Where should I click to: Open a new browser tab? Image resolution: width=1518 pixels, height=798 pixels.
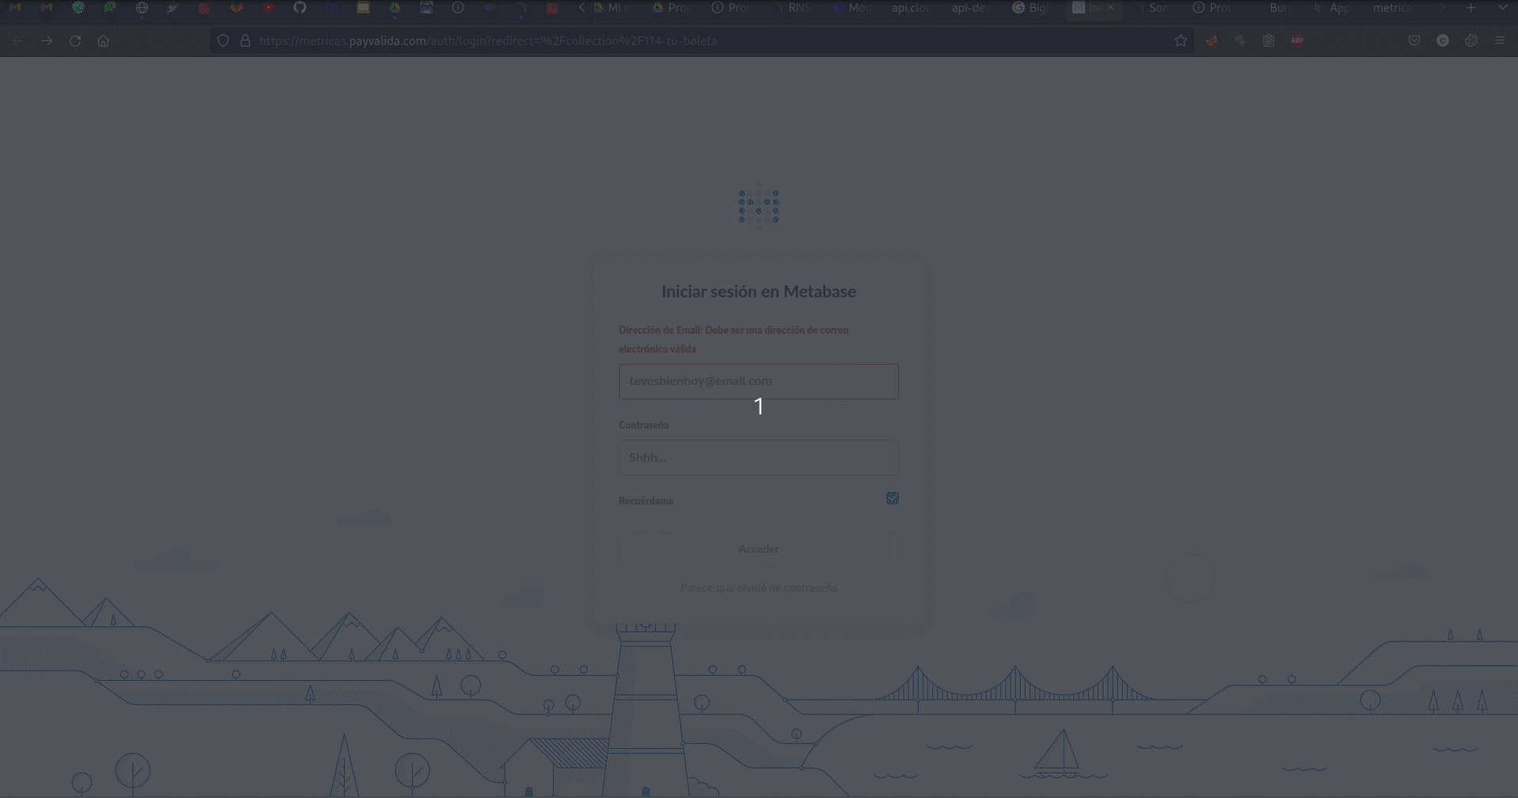pyautogui.click(x=1471, y=8)
